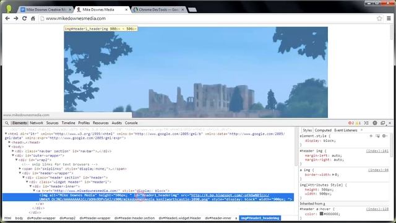Open the Resources panel tab

pyautogui.click(x=100, y=123)
